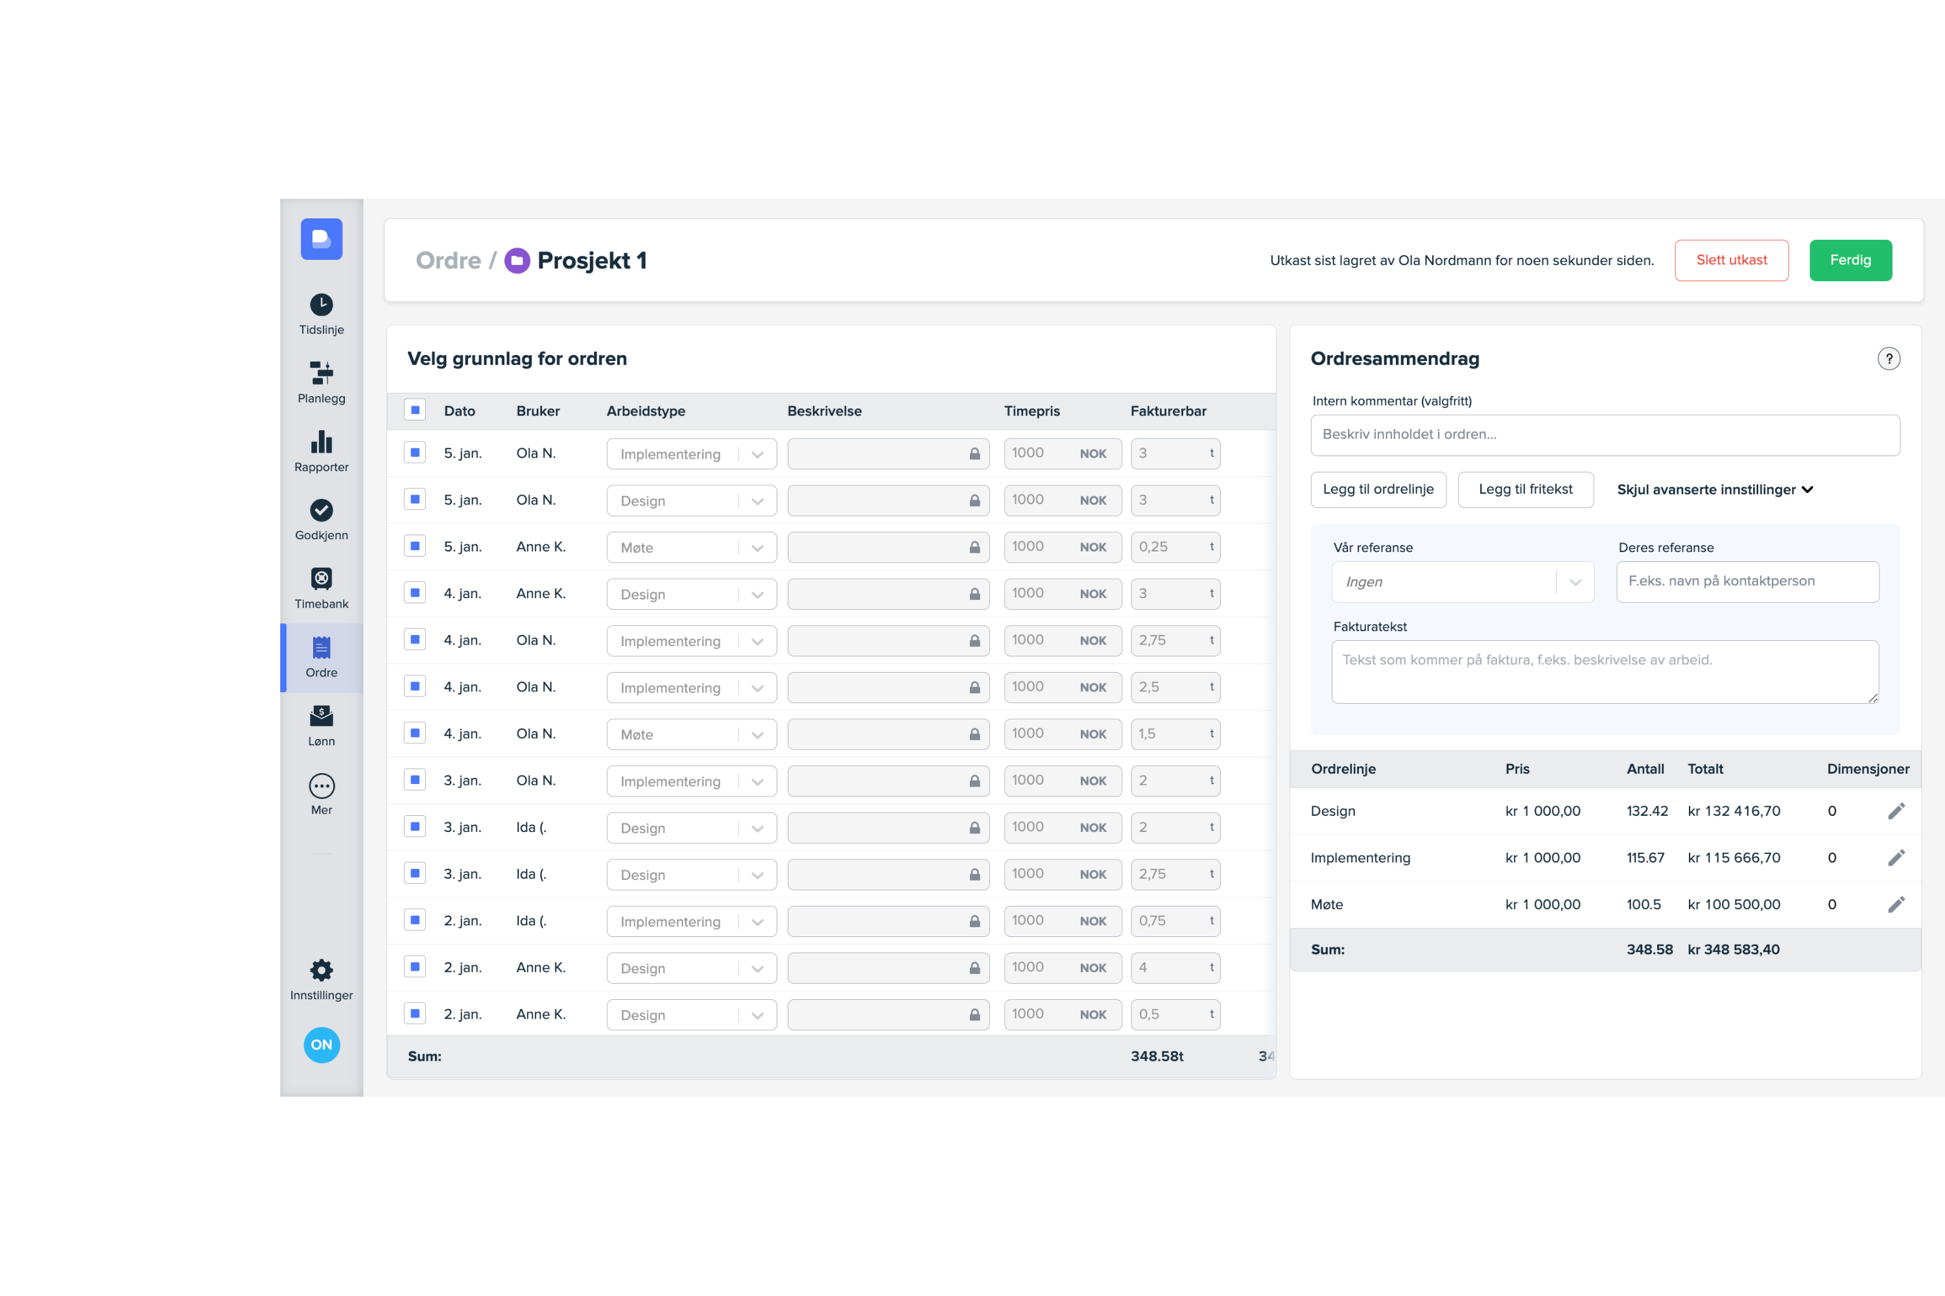The image size is (1945, 1296).
Task: Uncheck 5. jan. Ola N. Implementering row checkbox
Action: pos(415,453)
